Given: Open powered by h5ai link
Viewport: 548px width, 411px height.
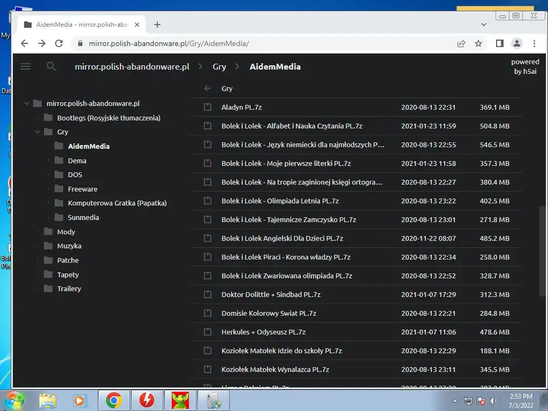Looking at the screenshot, I should tap(525, 66).
